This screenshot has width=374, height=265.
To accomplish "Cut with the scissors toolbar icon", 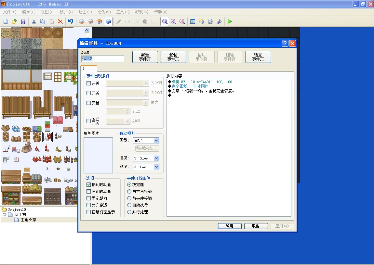I will [x=34, y=21].
